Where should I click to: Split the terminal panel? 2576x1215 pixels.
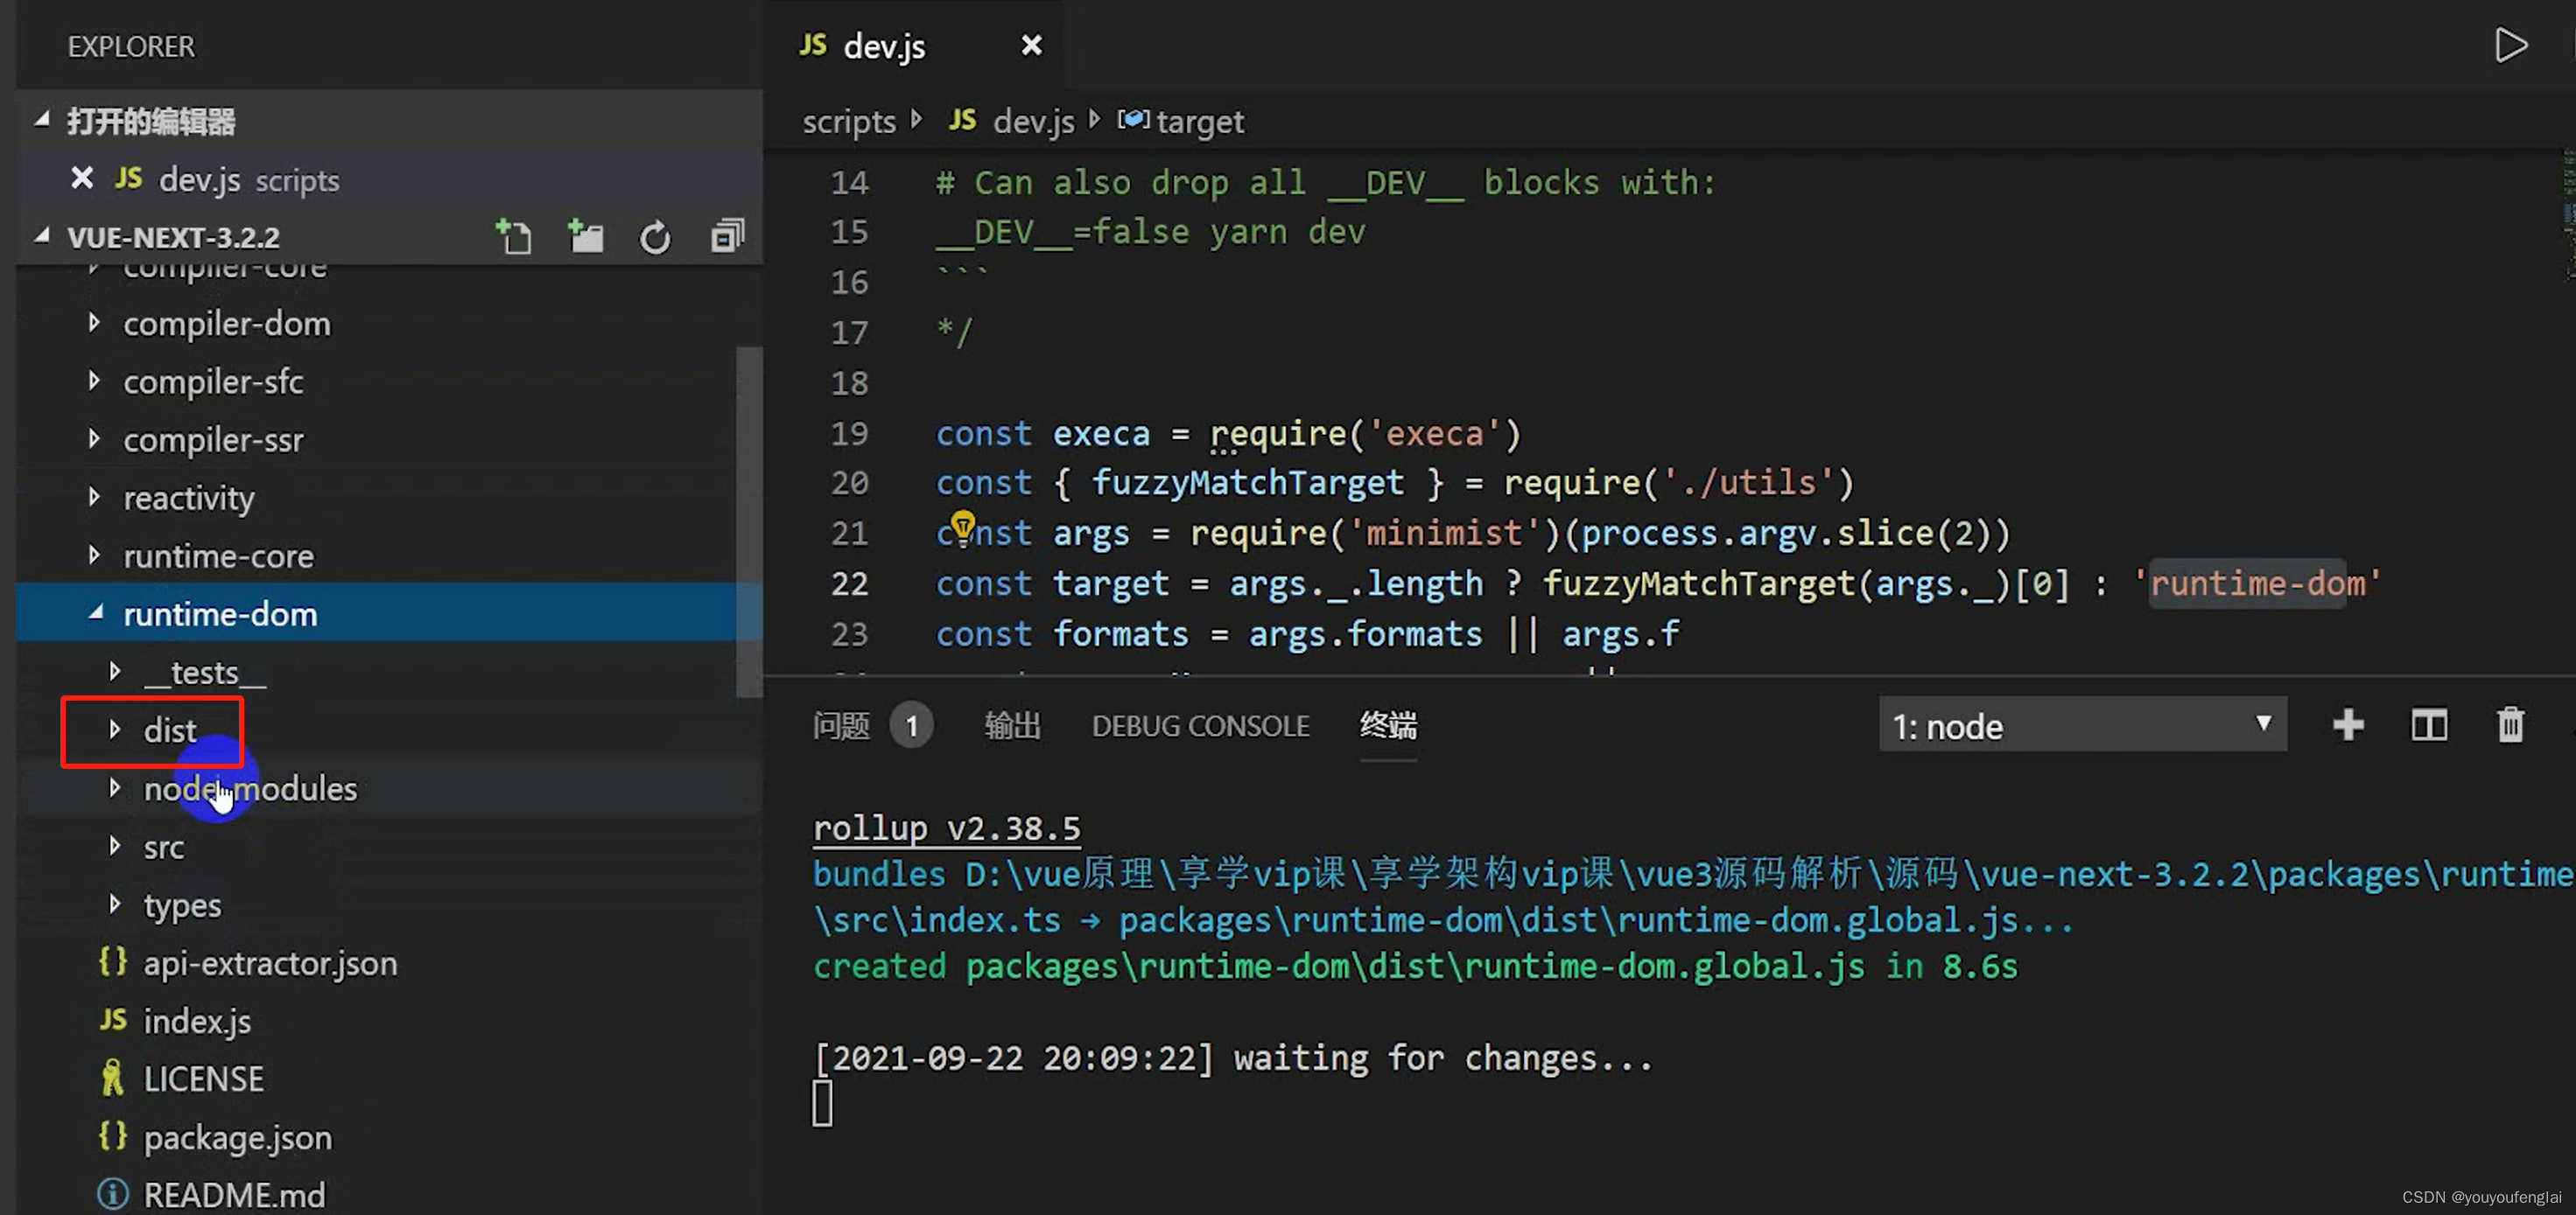2428,724
